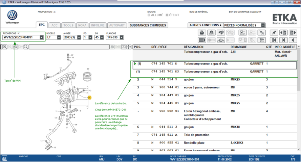Click the plain left arrow navigation icon
Screen dimensions: 301x162
tap(293, 40)
